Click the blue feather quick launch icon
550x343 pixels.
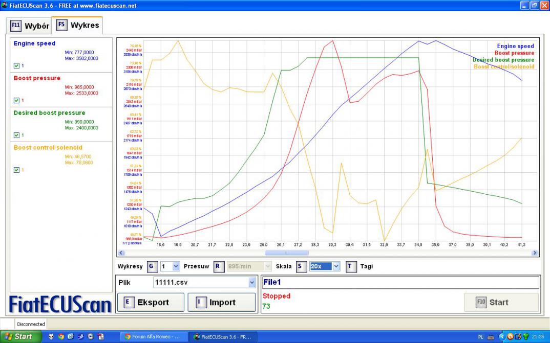tap(81, 337)
